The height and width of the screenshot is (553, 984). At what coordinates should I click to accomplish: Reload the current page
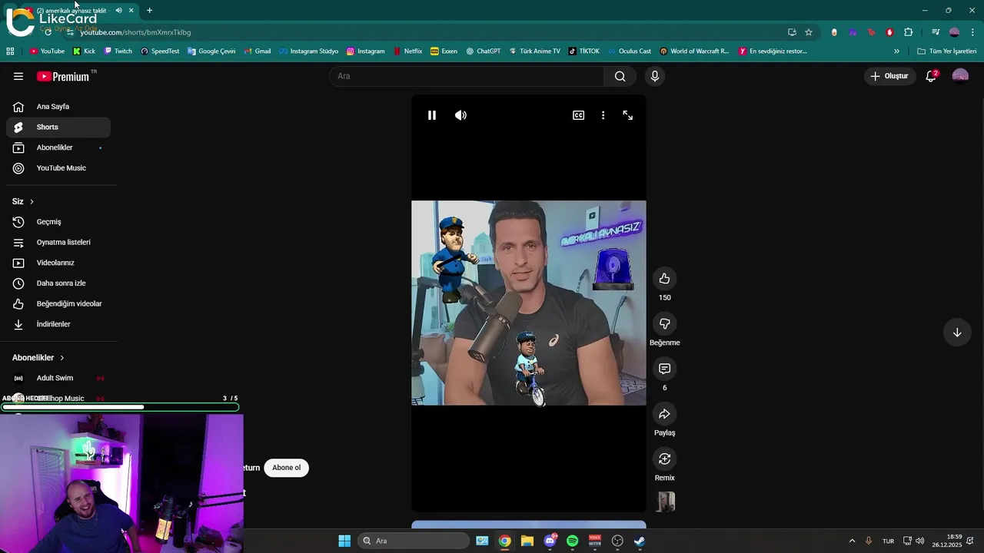pos(48,32)
